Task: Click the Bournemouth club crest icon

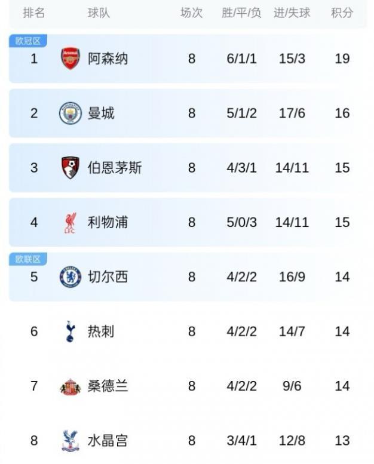Action: pyautogui.click(x=70, y=168)
